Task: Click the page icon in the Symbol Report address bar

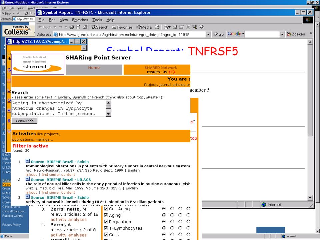Action: [56, 34]
